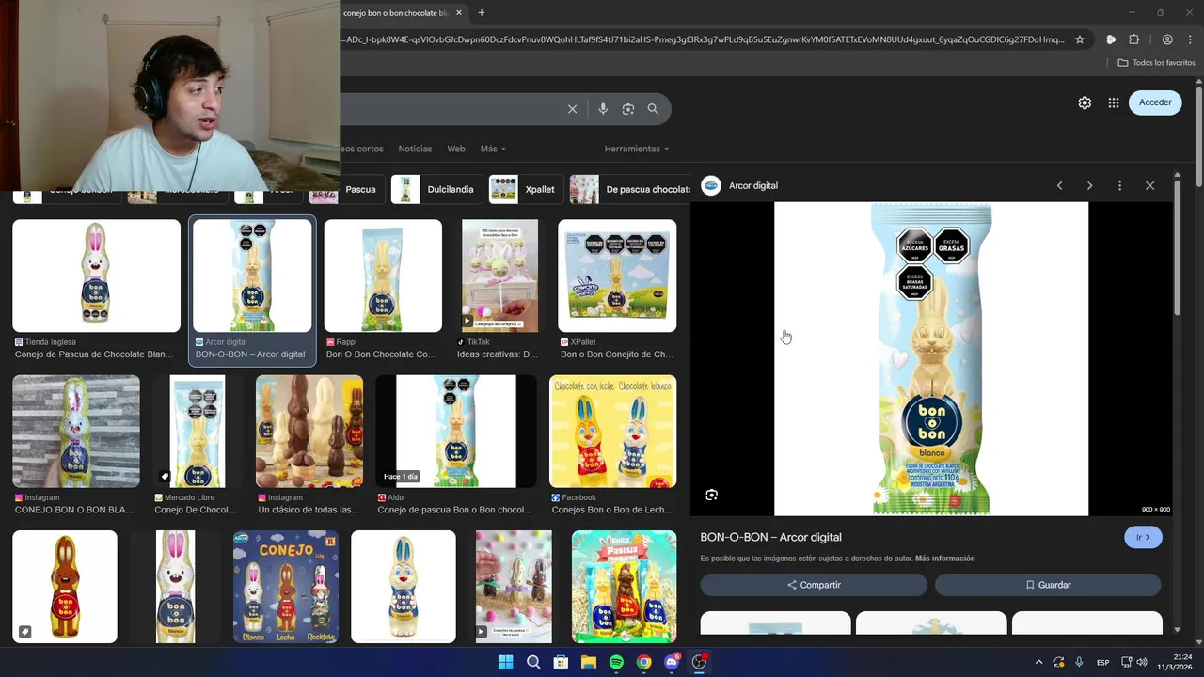Click the magnifying glass search icon

click(653, 109)
